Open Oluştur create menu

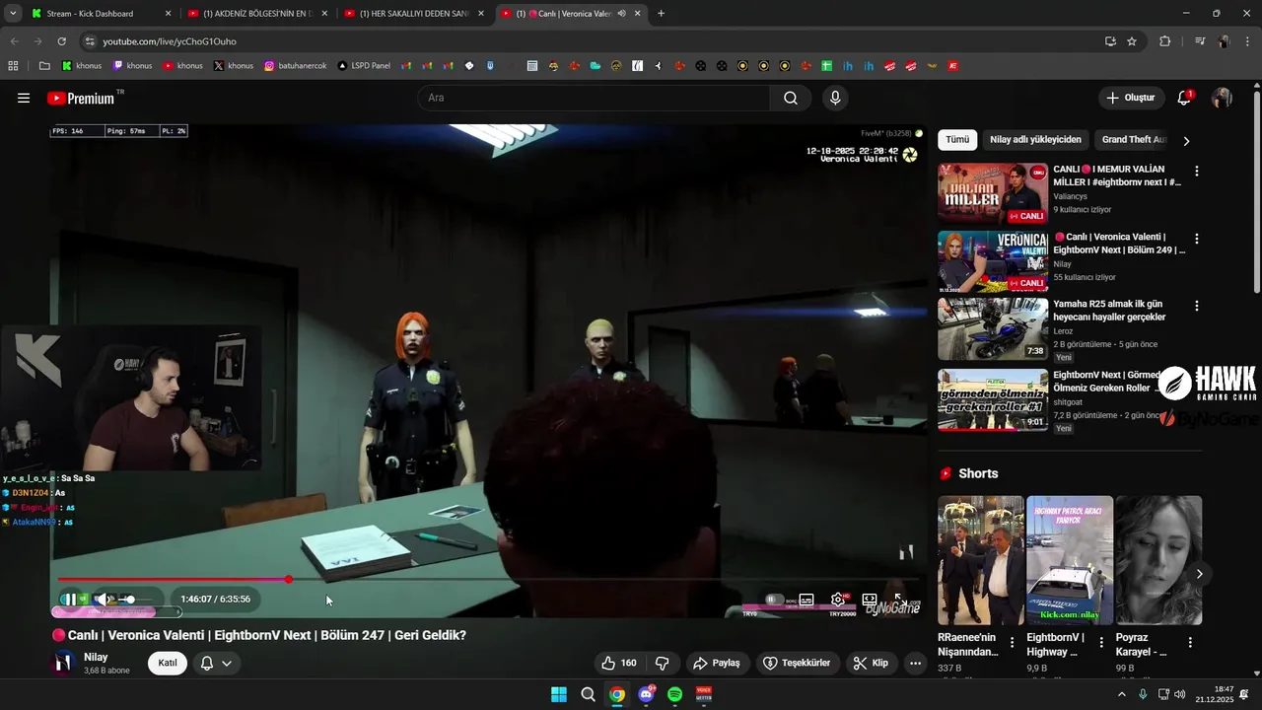pyautogui.click(x=1130, y=98)
